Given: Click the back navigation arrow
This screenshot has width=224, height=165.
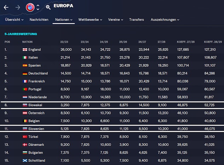Looking at the screenshot, I should [6, 7].
